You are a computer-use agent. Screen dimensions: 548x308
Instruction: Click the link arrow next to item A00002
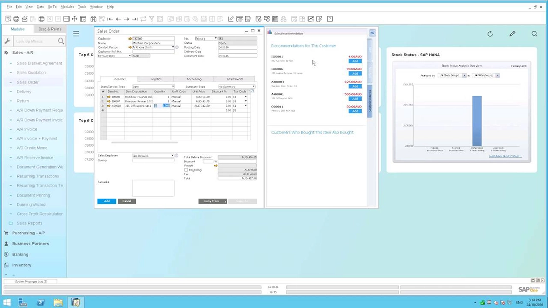[109, 105]
